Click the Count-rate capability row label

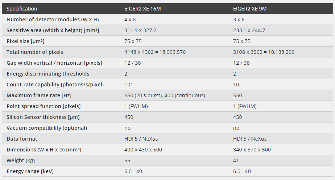click(55, 85)
